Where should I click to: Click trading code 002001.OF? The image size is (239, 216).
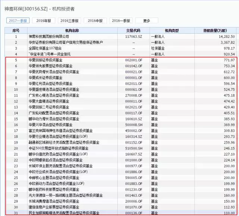click(x=134, y=60)
